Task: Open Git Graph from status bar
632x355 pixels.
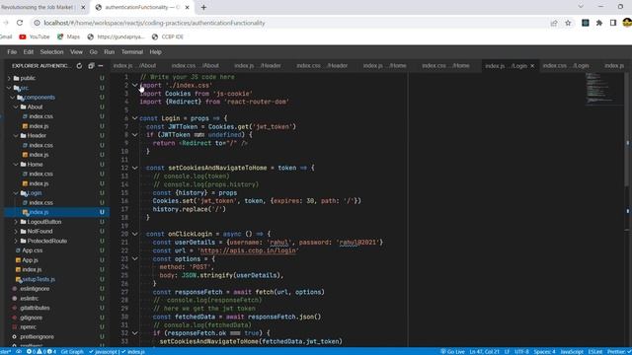Action: click(72, 352)
